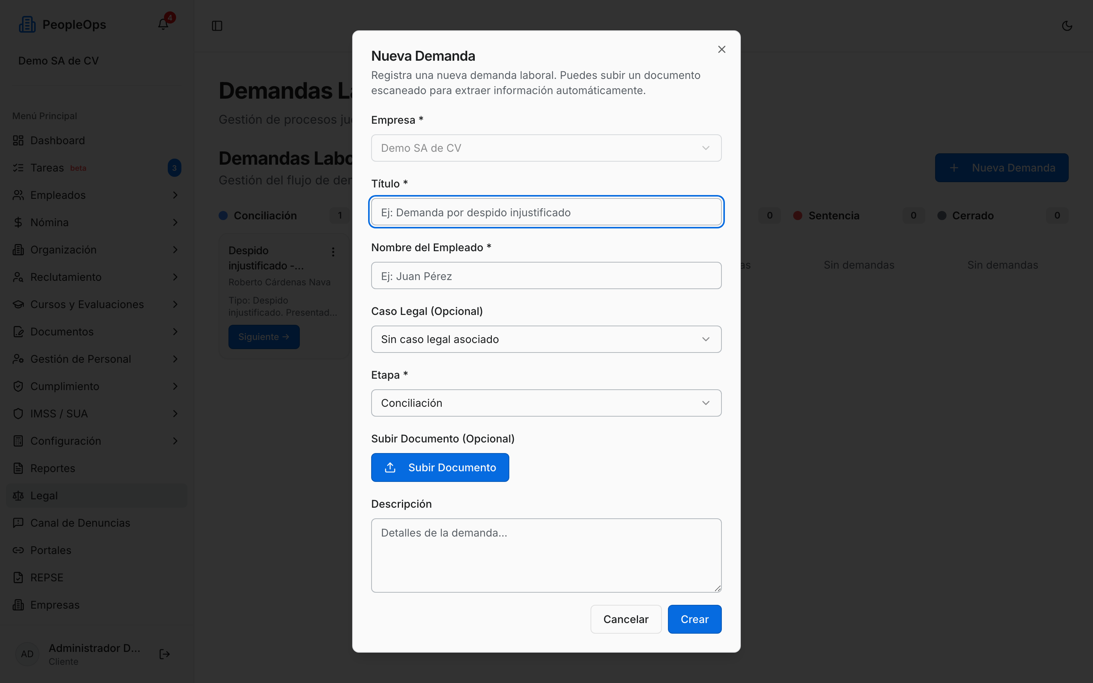
Task: Click the Reclutamiento search-person icon
Action: click(18, 277)
